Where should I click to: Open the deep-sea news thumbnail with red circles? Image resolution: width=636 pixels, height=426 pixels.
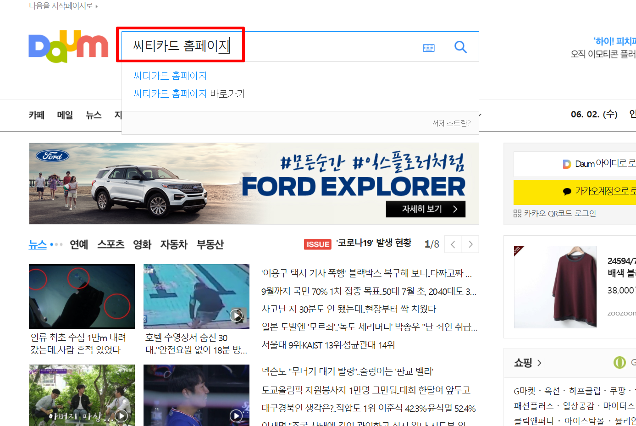[x=82, y=296]
